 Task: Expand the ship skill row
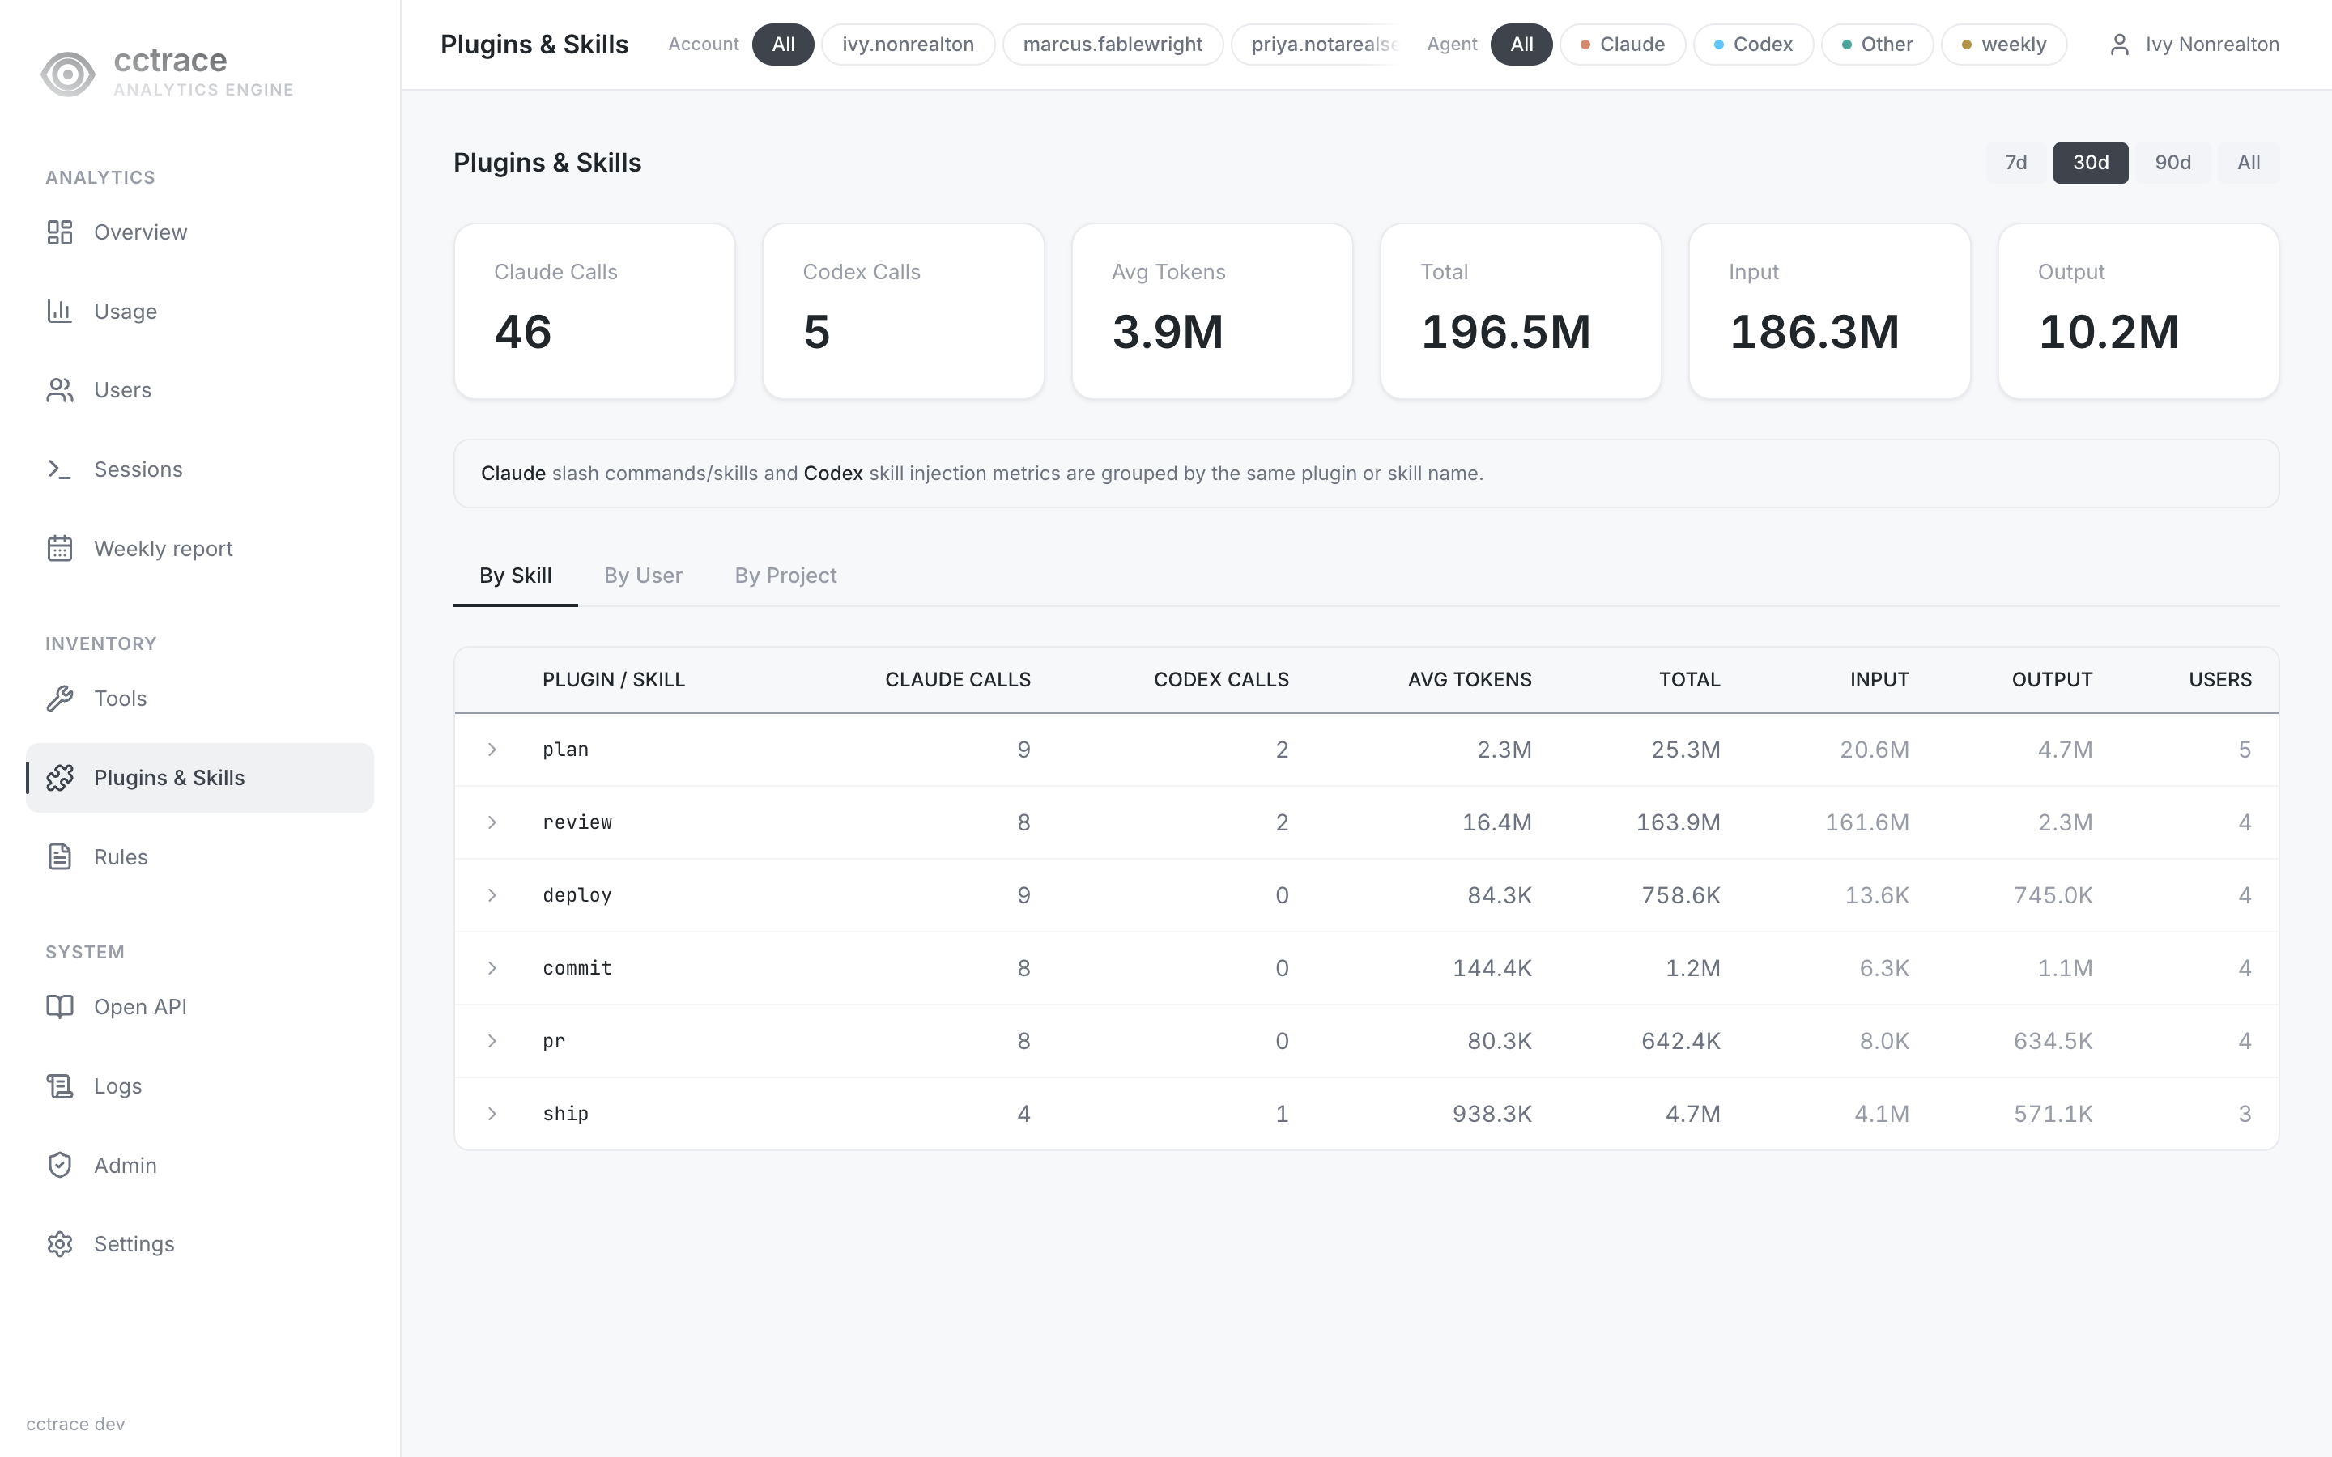coord(492,1114)
